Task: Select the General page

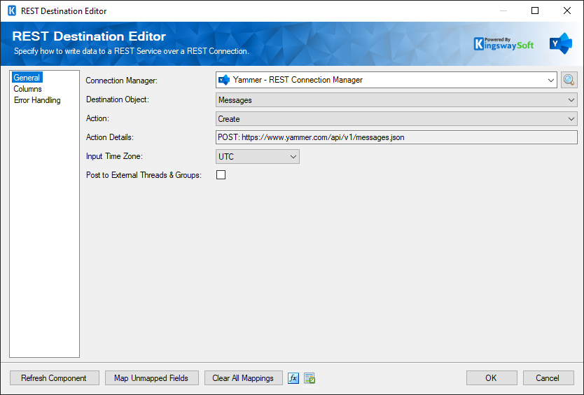Action: click(27, 78)
